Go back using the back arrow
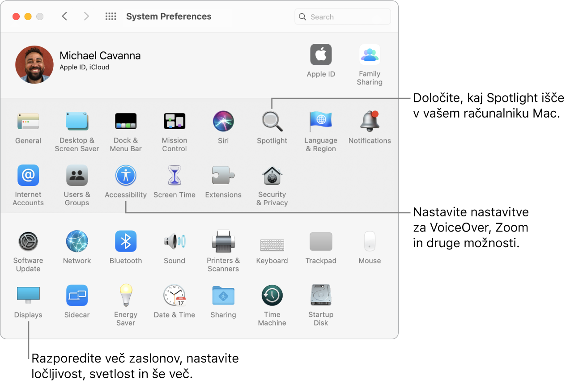The image size is (570, 384). 64,16
